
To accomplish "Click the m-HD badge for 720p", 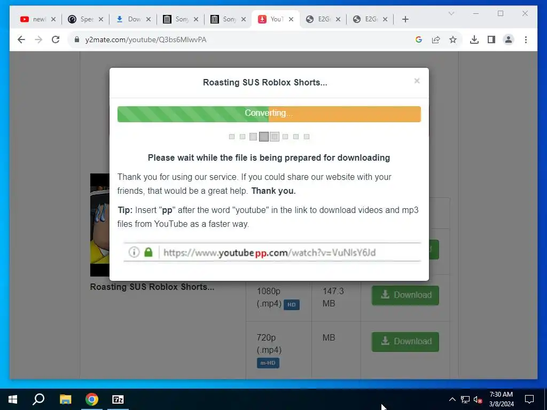I will [x=268, y=363].
